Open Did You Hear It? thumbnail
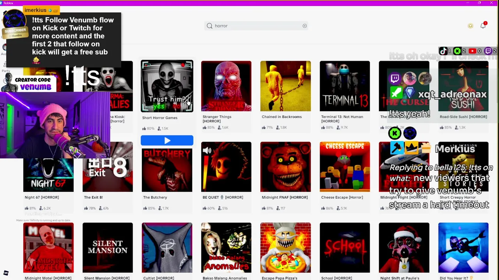 (x=463, y=248)
